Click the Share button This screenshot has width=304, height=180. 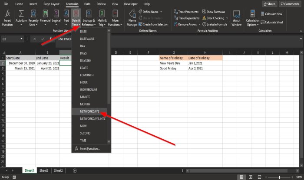269,3
